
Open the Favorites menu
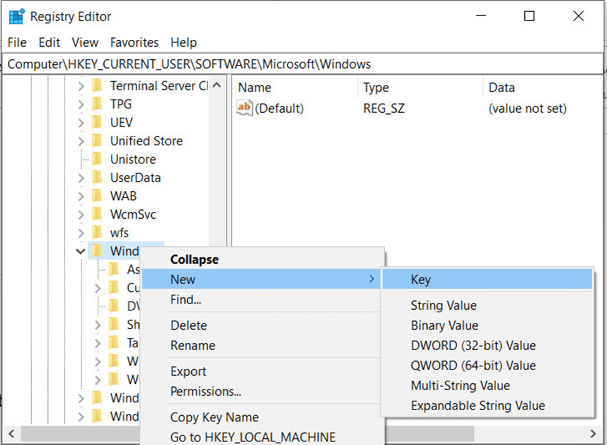tap(134, 42)
